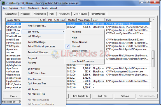This screenshot has height=107, width=161.
Task: Select the QLBCTRL.exe process
Action: pos(13,30)
